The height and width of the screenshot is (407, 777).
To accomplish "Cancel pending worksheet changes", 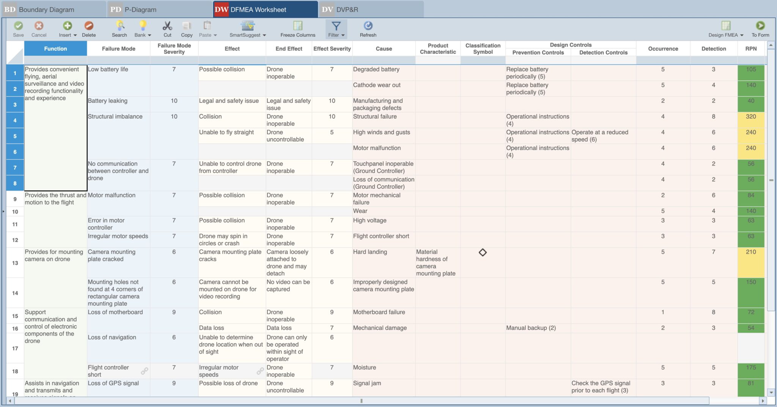I will pyautogui.click(x=39, y=29).
